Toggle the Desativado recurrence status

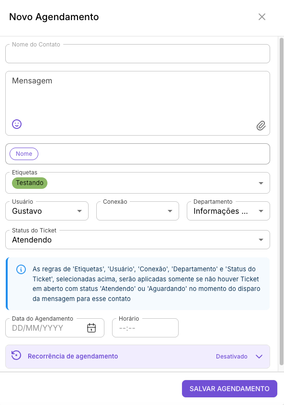coord(232,356)
